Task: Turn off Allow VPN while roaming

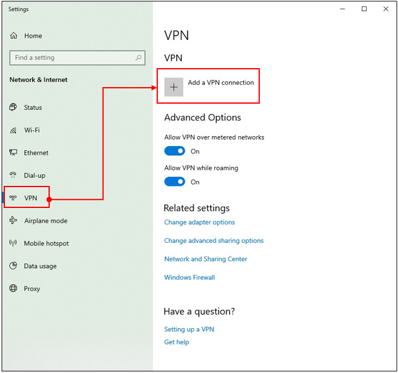Action: click(174, 182)
